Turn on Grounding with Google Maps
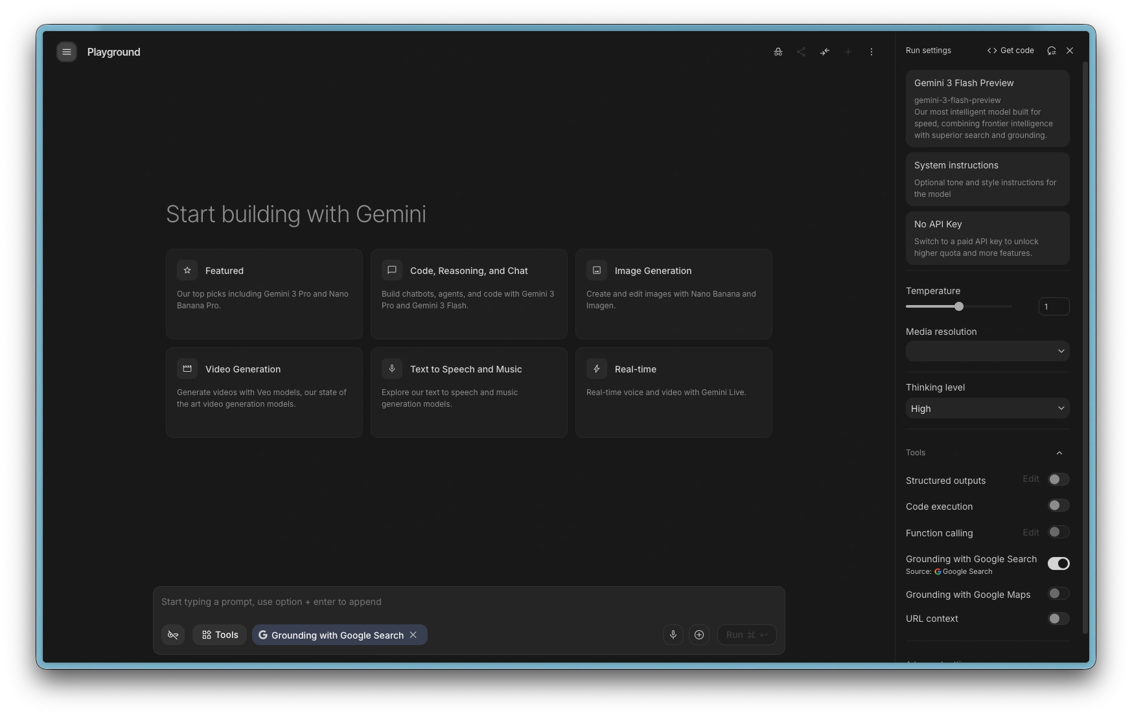The width and height of the screenshot is (1132, 717). point(1057,593)
